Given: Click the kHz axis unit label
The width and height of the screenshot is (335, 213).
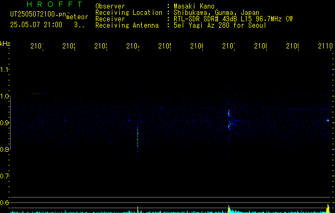Looking at the screenshot, I should tap(5, 44).
